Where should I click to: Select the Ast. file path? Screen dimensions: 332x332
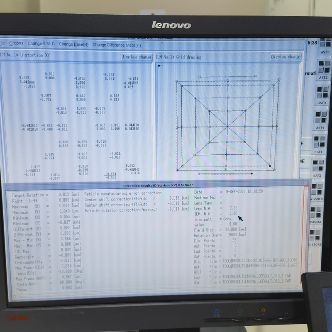tap(260, 266)
